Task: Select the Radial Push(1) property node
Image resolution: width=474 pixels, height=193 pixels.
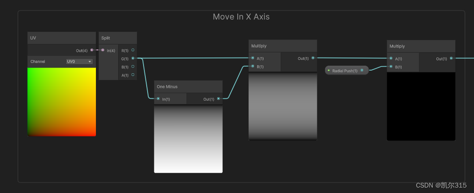Action: [x=347, y=71]
